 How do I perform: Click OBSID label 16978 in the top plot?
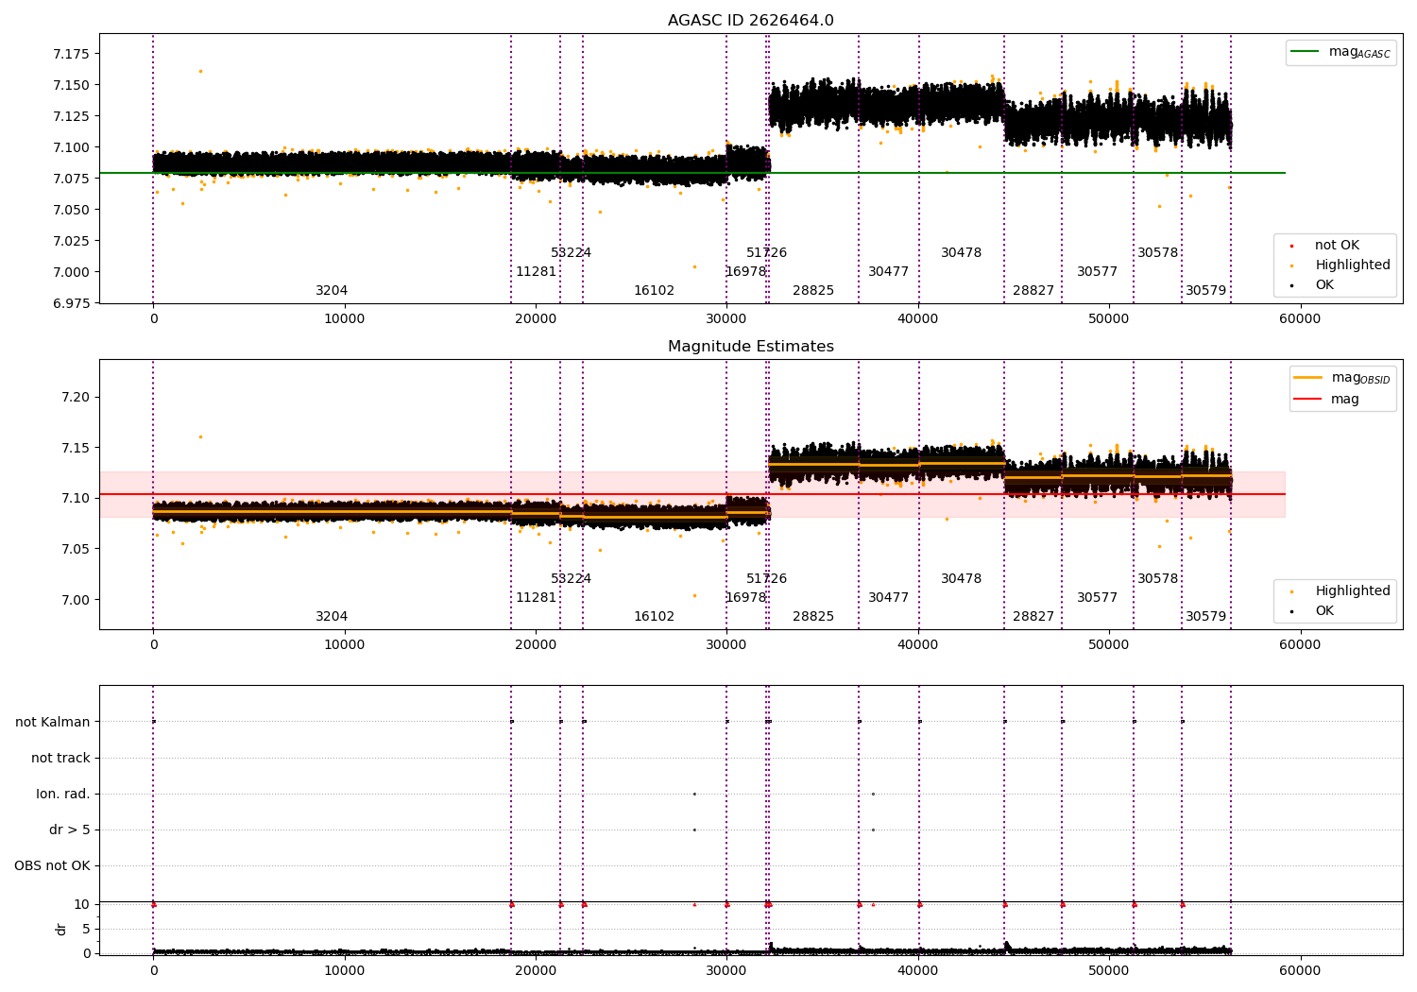point(745,272)
